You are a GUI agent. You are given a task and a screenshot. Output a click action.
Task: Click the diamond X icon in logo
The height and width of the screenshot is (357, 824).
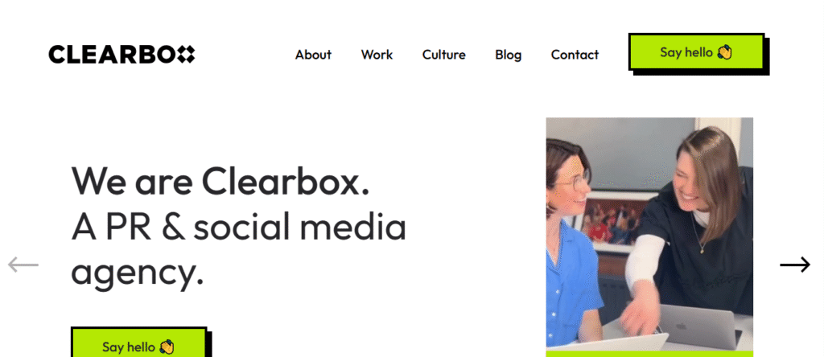point(186,55)
